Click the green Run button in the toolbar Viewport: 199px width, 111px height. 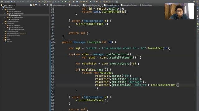pyautogui.click(x=62, y=2)
